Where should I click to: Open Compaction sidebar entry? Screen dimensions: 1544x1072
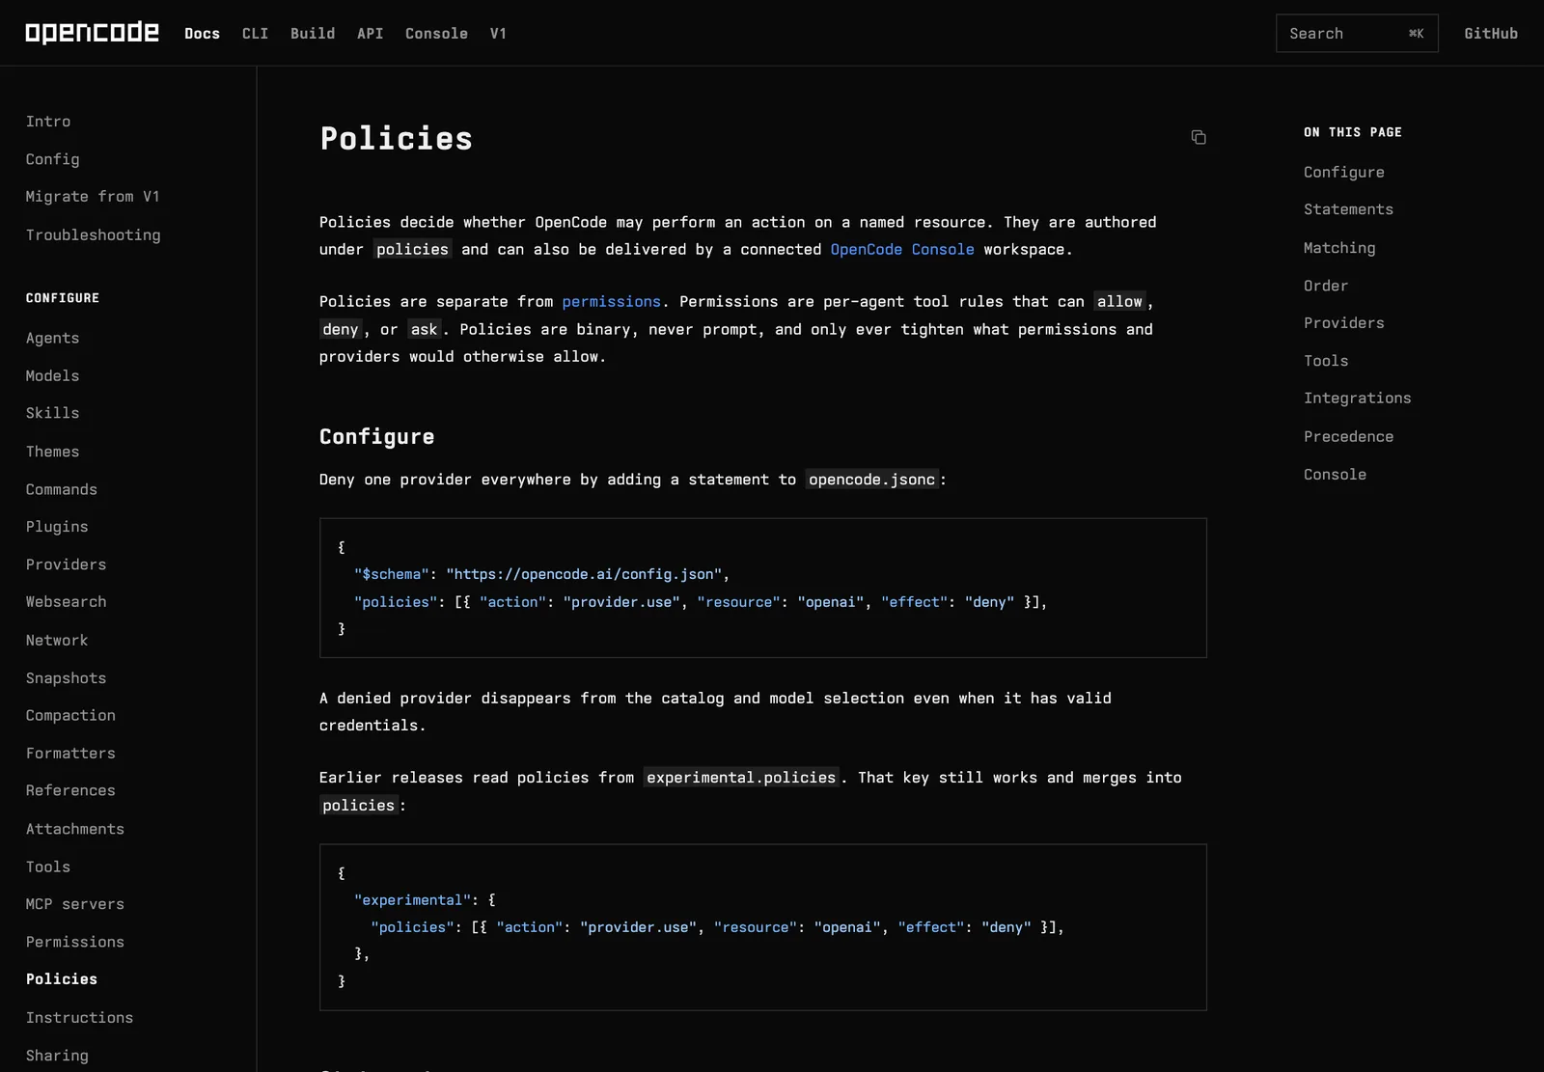[x=70, y=715]
